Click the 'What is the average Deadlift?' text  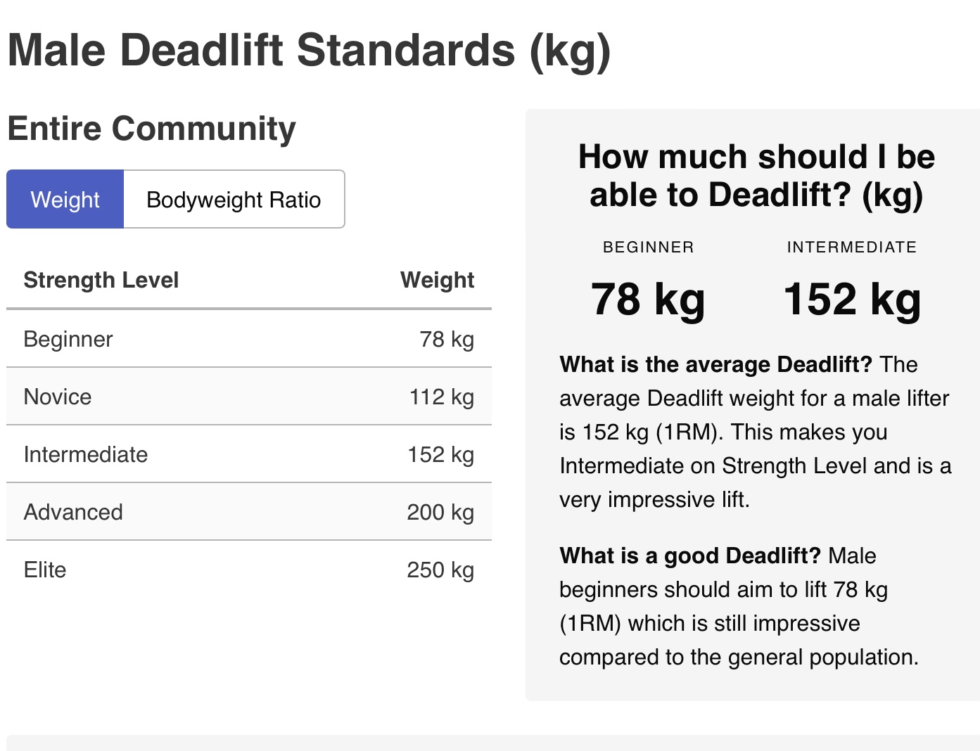click(x=715, y=364)
